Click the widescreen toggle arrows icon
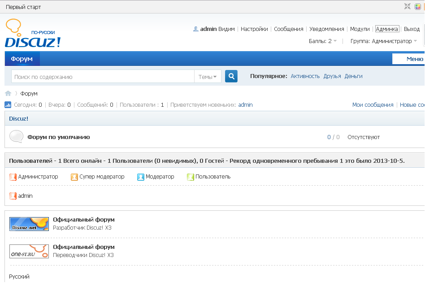Screen dimensions: 425x283 coord(407,6)
